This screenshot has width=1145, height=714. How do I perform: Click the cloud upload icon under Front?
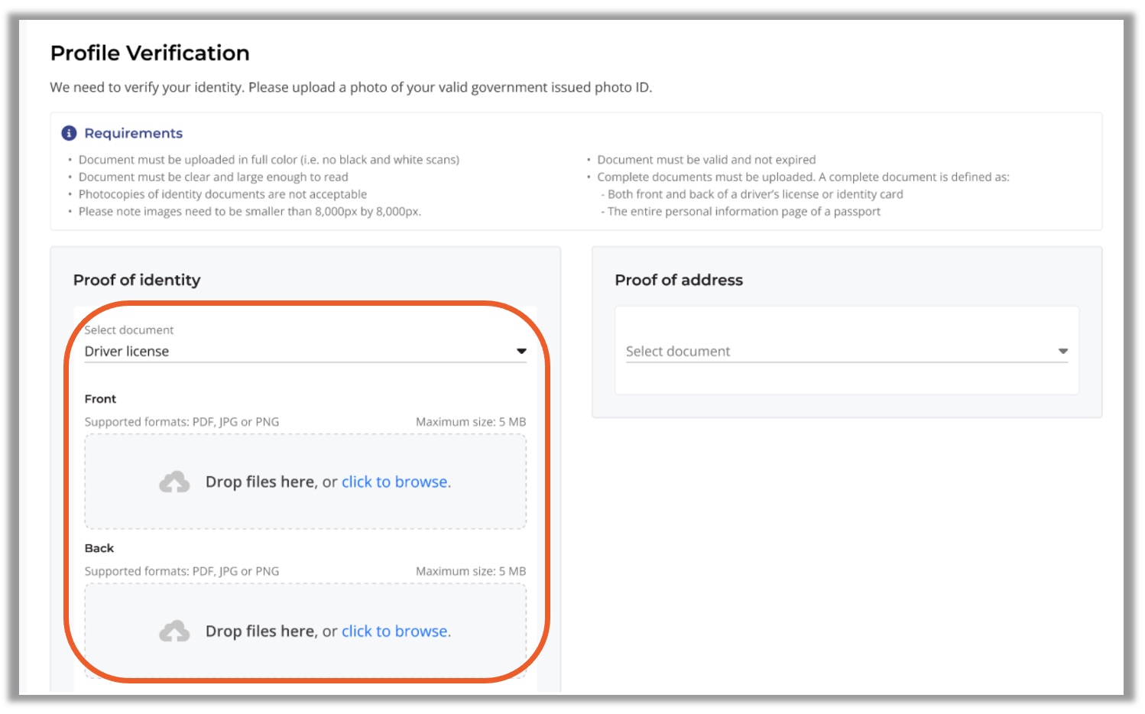click(174, 482)
